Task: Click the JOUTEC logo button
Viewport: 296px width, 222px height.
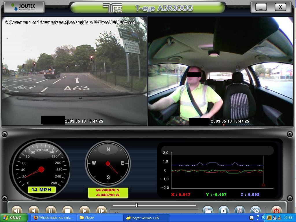Action: pyautogui.click(x=24, y=7)
